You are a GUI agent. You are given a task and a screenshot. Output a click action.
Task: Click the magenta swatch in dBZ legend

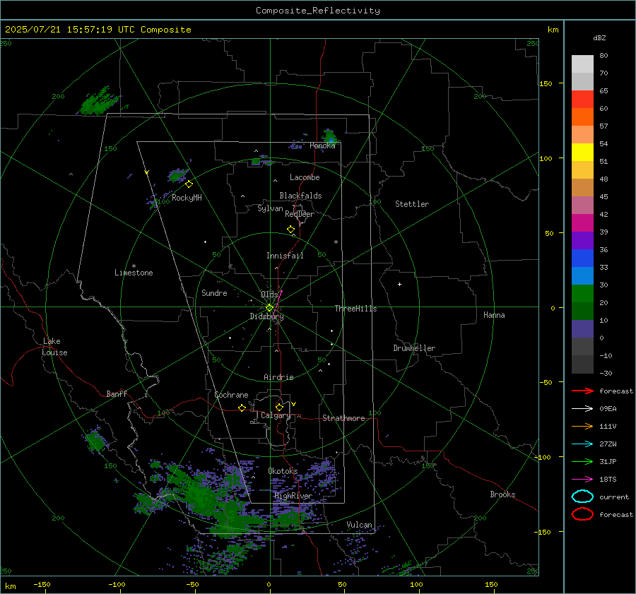point(582,222)
